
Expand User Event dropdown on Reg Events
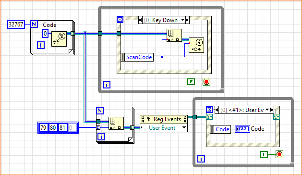[184, 127]
